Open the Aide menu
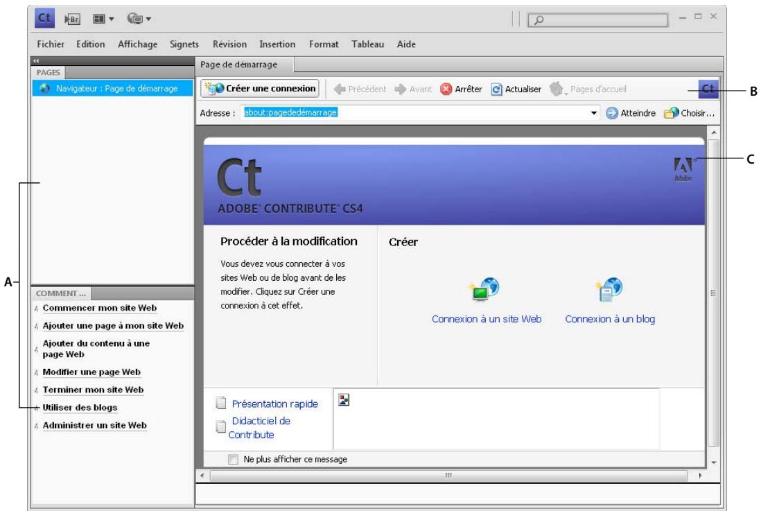761x511 pixels. click(406, 44)
